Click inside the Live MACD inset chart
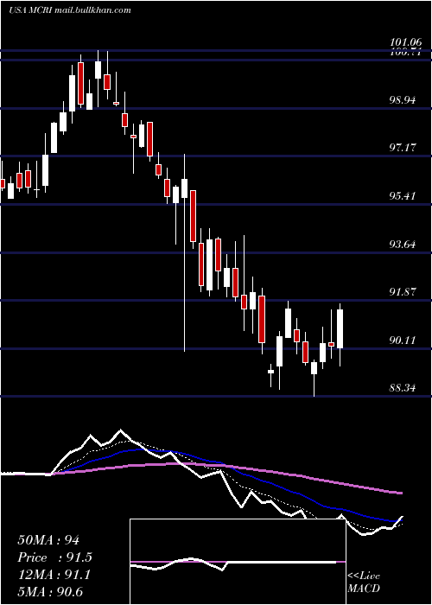 238,562
